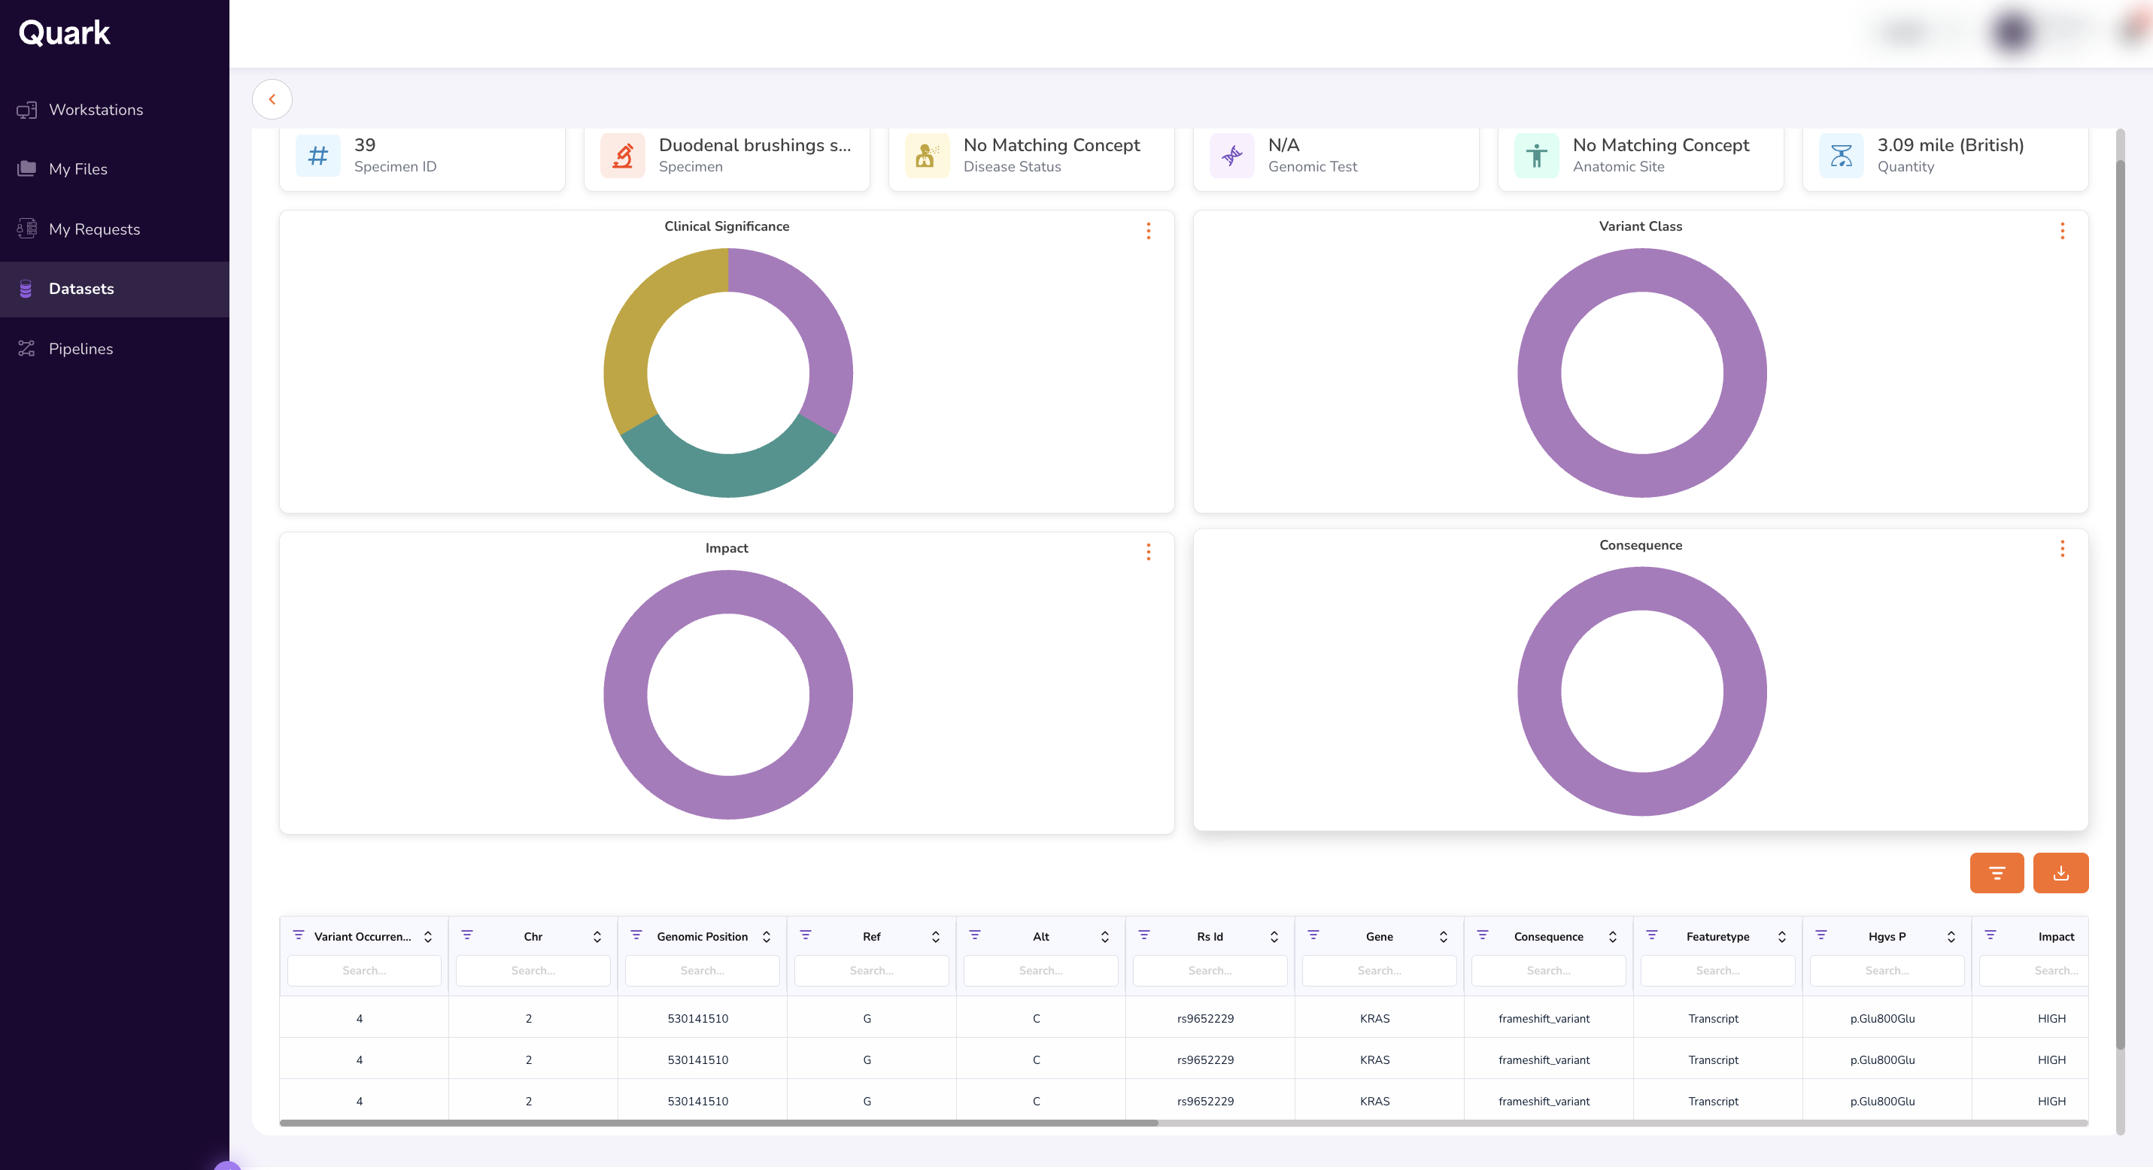This screenshot has width=2153, height=1170.
Task: Sort by Genomic Position column
Action: click(x=767, y=937)
